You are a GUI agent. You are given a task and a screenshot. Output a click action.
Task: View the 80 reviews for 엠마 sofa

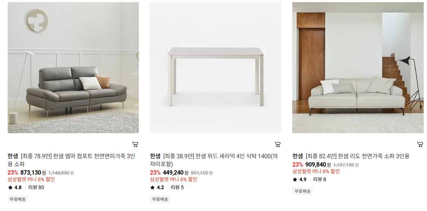(x=36, y=187)
